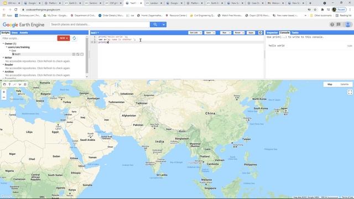Switch to the Scripts tab

click(x=5, y=33)
